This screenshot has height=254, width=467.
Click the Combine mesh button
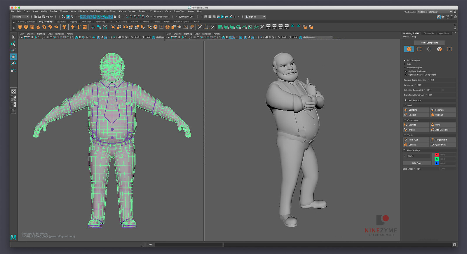[416, 110]
